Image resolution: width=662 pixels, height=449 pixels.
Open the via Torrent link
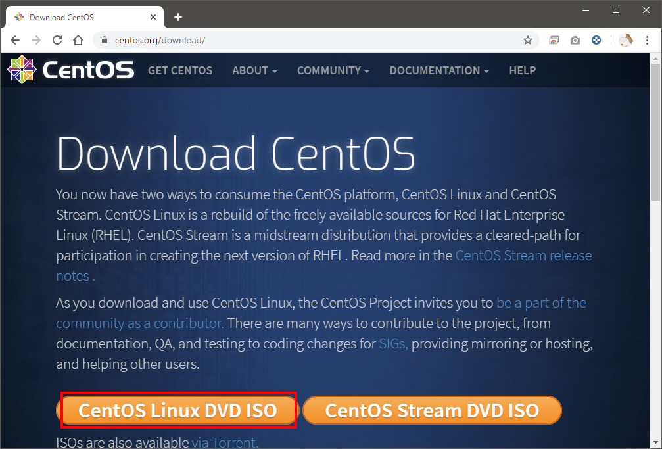[x=225, y=442]
